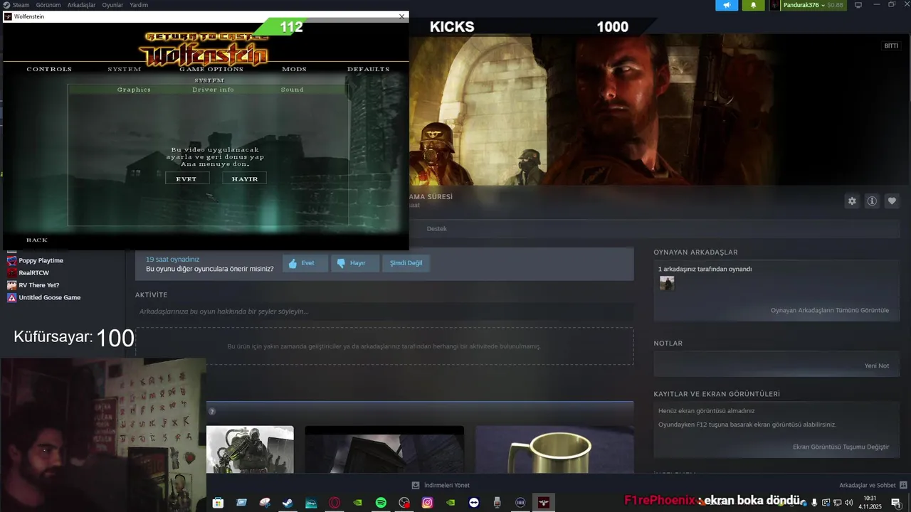The image size is (911, 512).
Task: Open the dark castle screenshot thumbnail
Action: [384, 449]
